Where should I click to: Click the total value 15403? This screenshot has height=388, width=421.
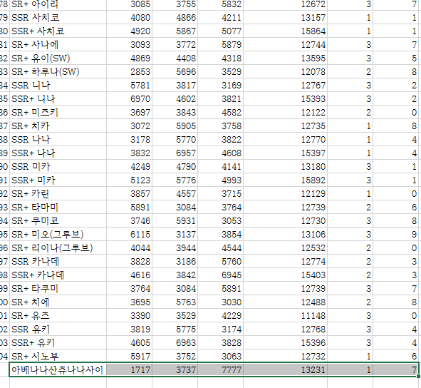pyautogui.click(x=285, y=275)
